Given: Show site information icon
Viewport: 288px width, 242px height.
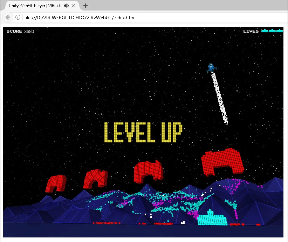Looking at the screenshot, I should click(18, 18).
